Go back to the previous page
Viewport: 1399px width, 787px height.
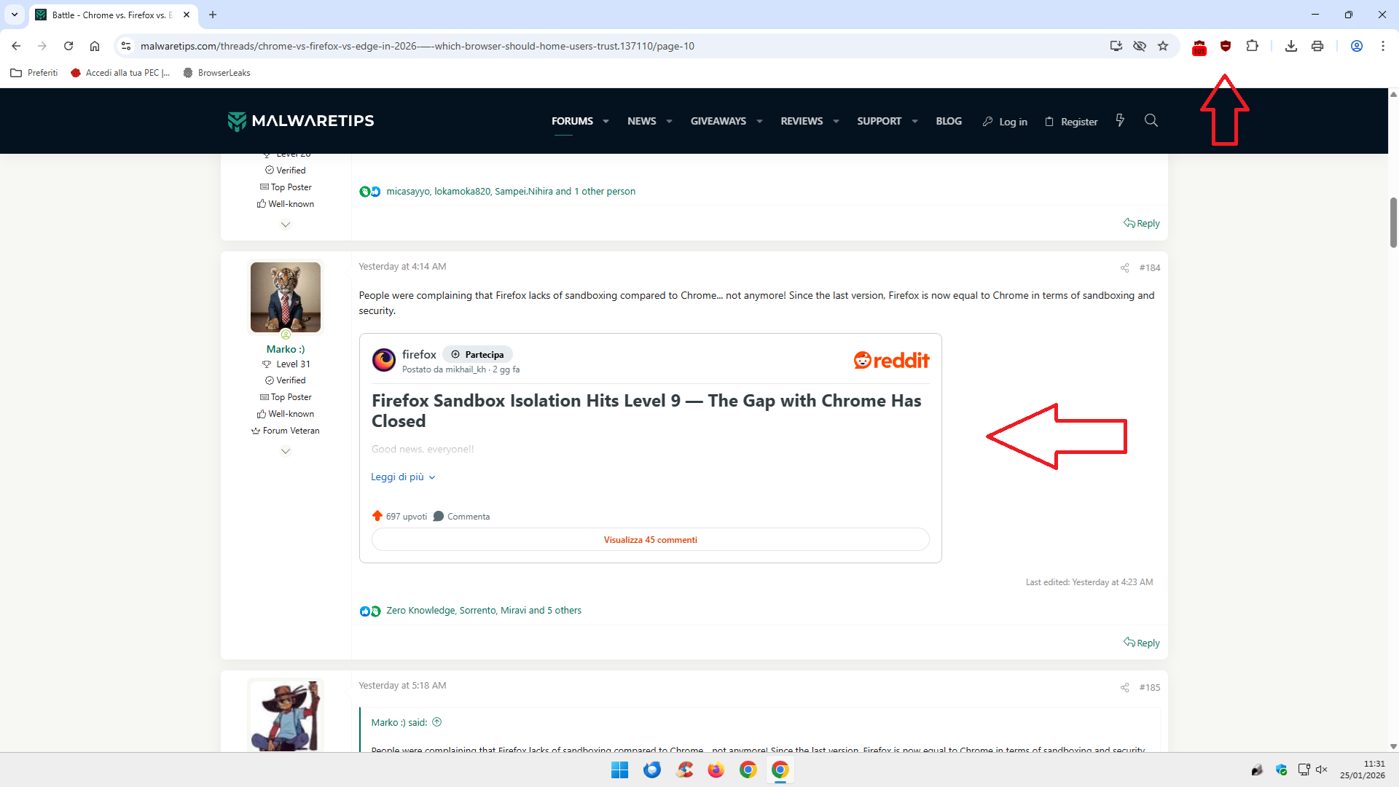pyautogui.click(x=16, y=46)
